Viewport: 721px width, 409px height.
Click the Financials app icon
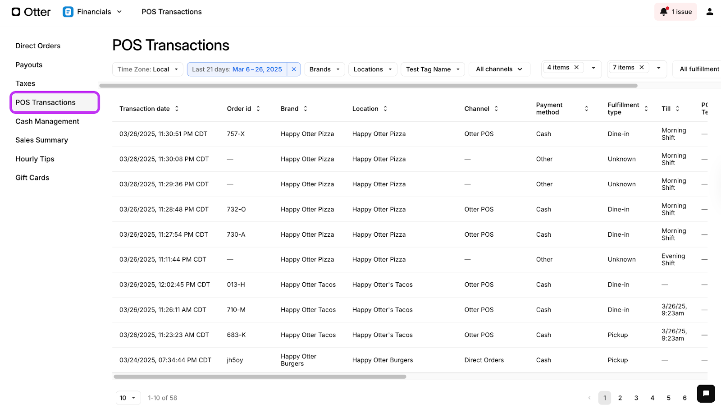click(x=68, y=12)
